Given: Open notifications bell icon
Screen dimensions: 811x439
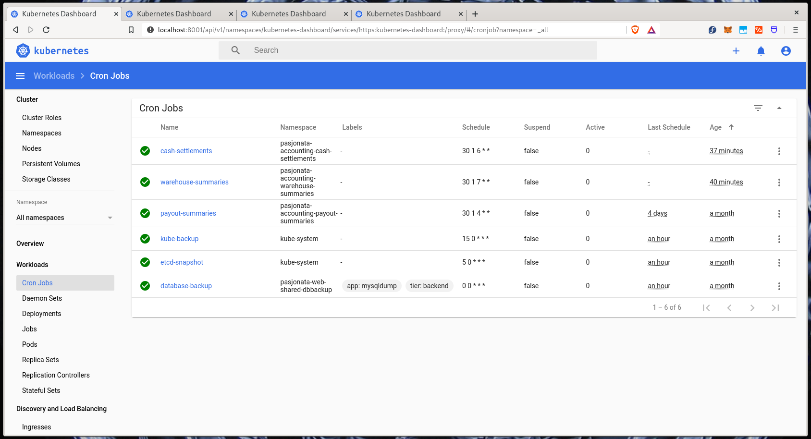Looking at the screenshot, I should point(761,51).
